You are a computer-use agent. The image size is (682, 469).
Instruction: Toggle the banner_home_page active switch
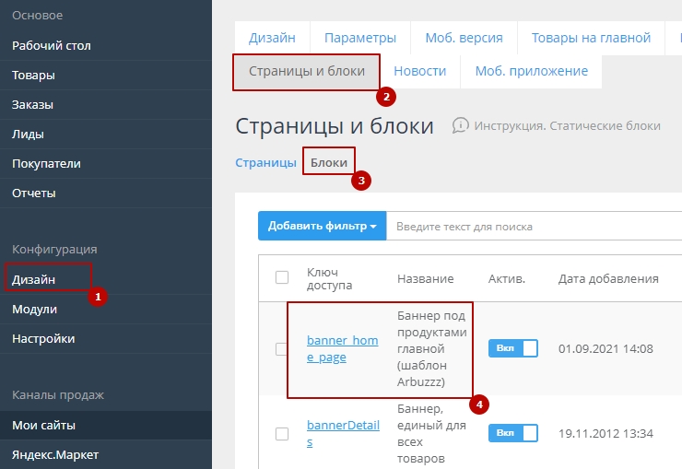(x=511, y=349)
